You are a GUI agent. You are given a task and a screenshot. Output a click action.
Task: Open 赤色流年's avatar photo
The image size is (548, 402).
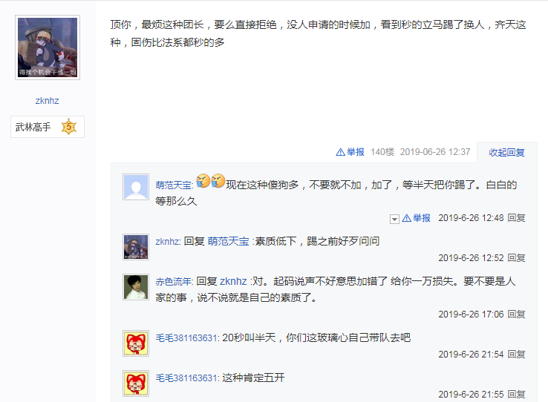[x=136, y=287]
